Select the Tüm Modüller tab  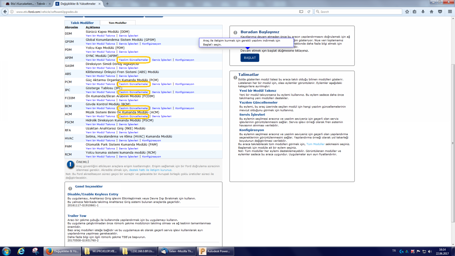tap(117, 23)
